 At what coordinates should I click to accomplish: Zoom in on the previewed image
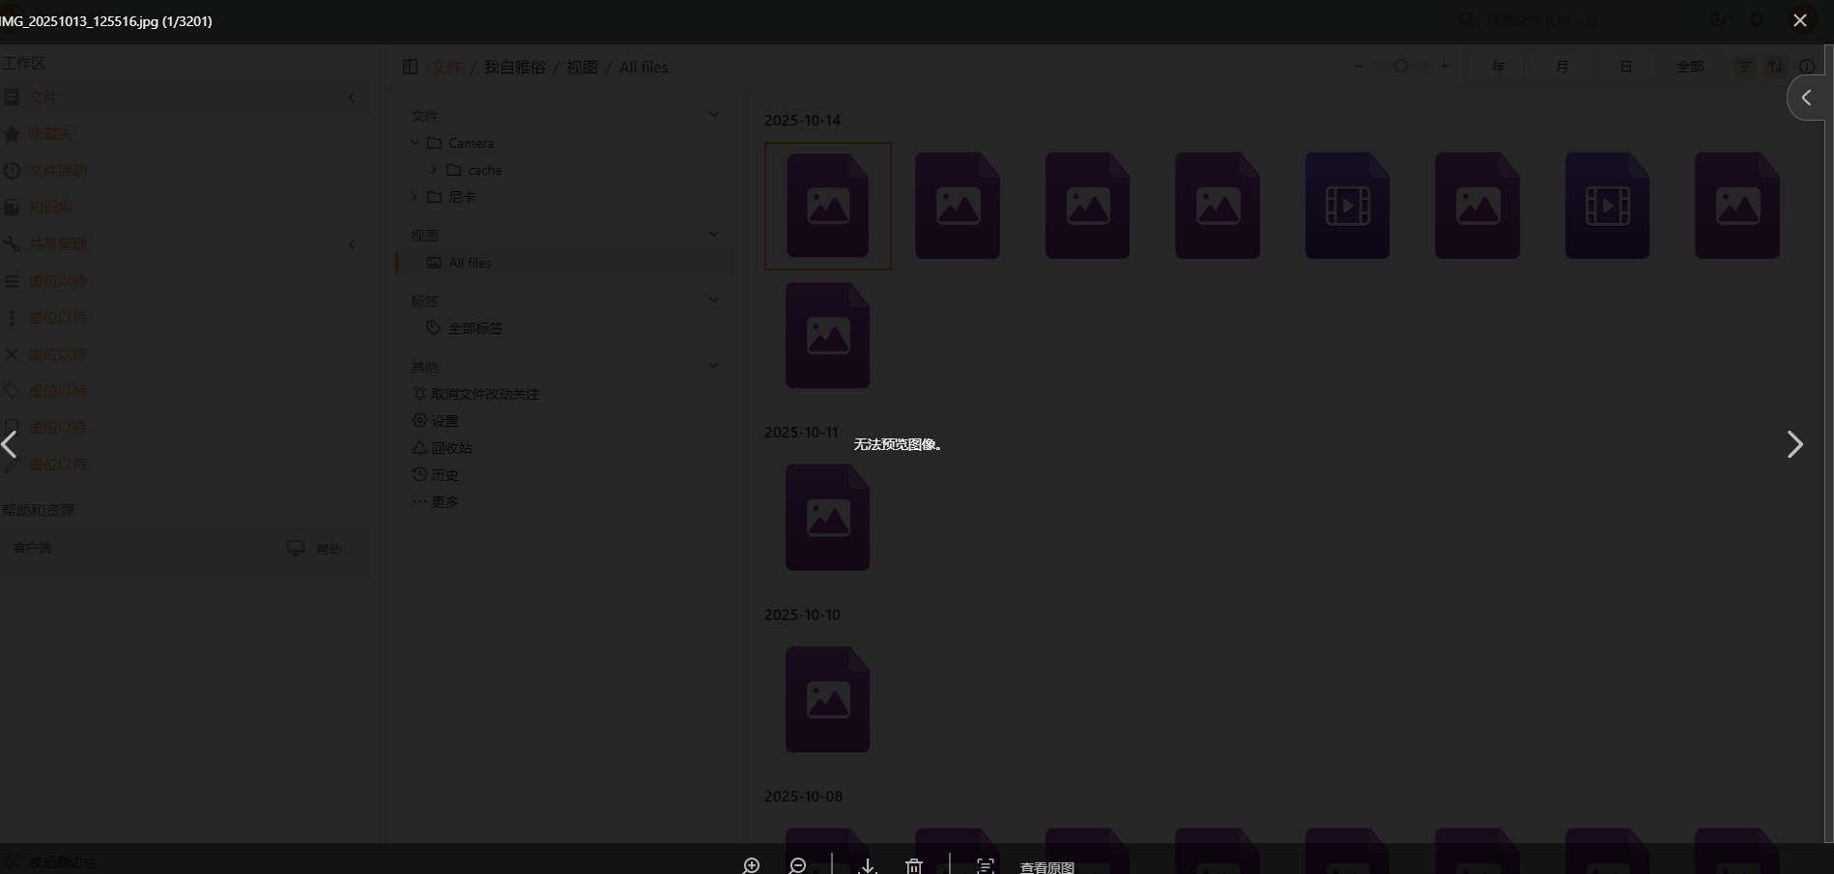pyautogui.click(x=751, y=865)
